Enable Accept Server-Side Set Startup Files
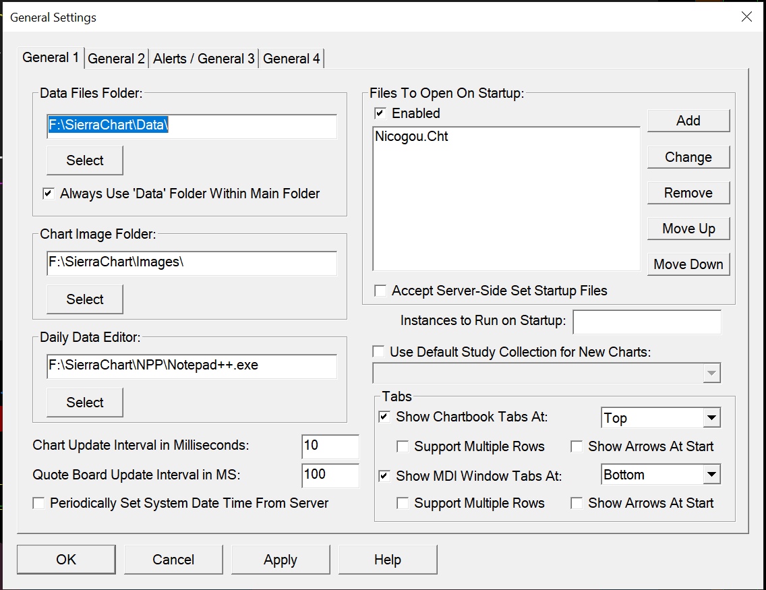 tap(380, 291)
